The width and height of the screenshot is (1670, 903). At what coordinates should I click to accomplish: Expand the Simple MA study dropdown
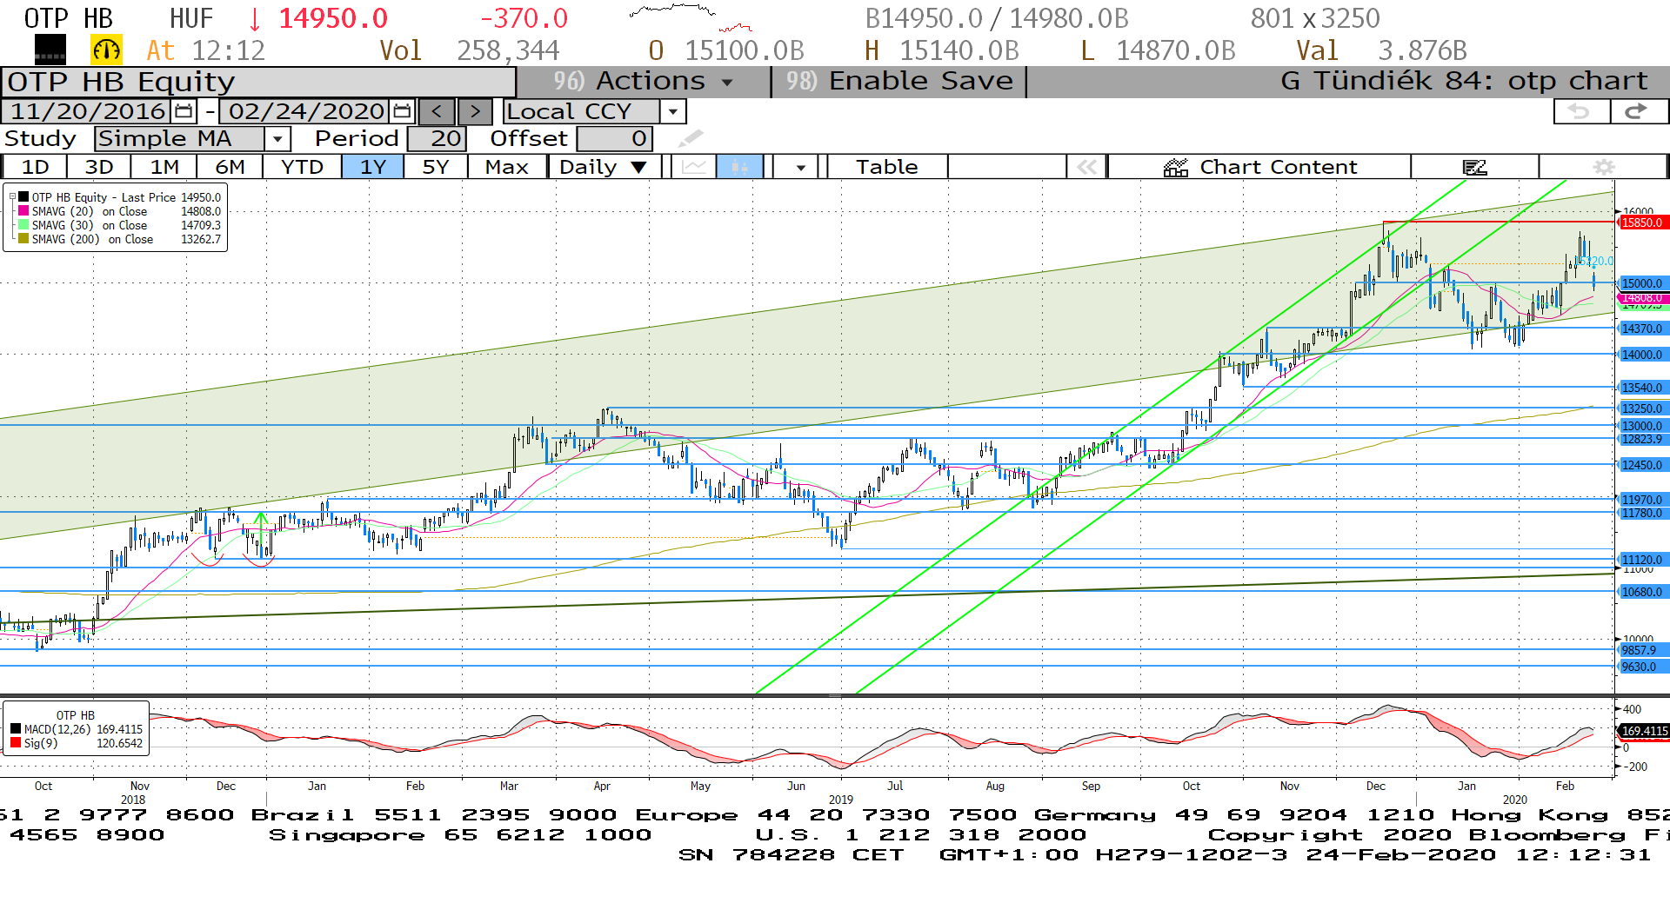[x=277, y=138]
